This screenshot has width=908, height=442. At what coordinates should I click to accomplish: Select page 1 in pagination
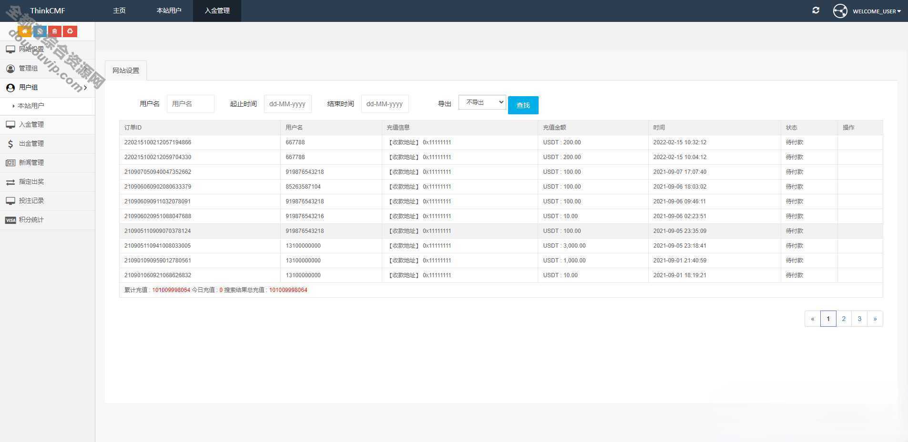tap(828, 319)
